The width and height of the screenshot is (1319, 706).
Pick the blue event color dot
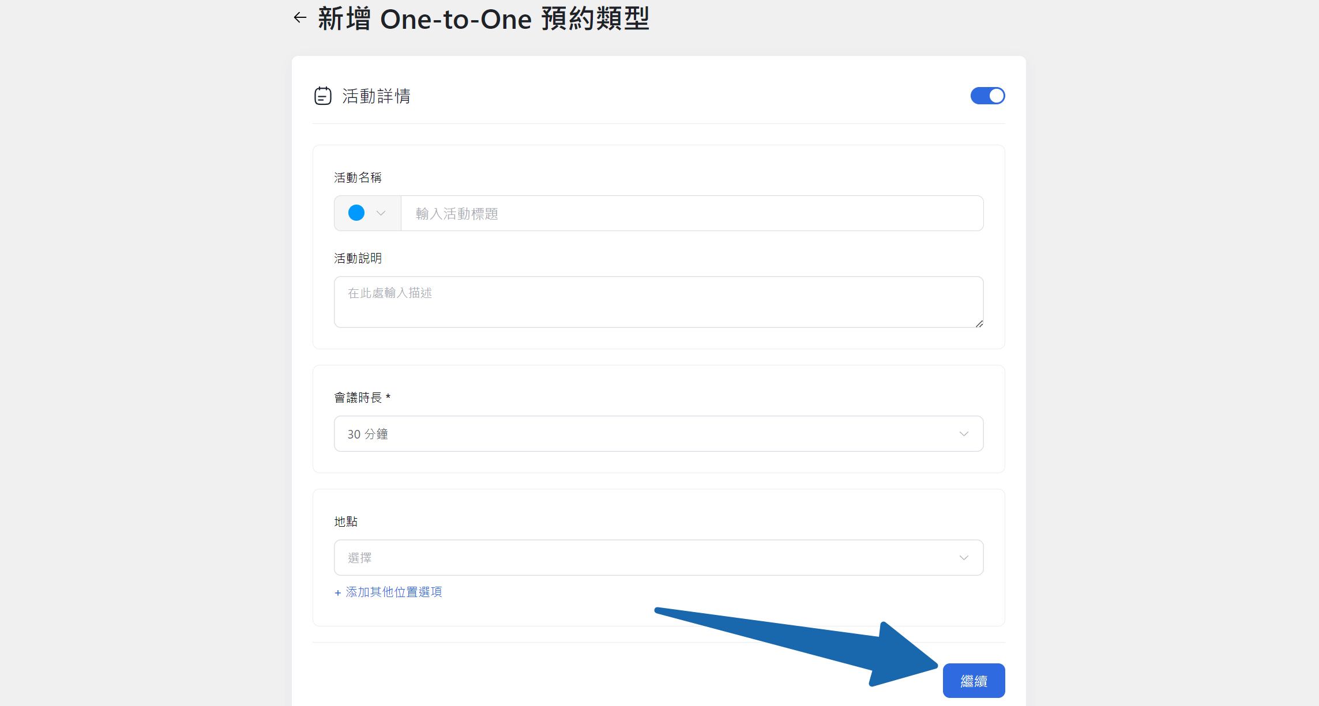point(356,213)
